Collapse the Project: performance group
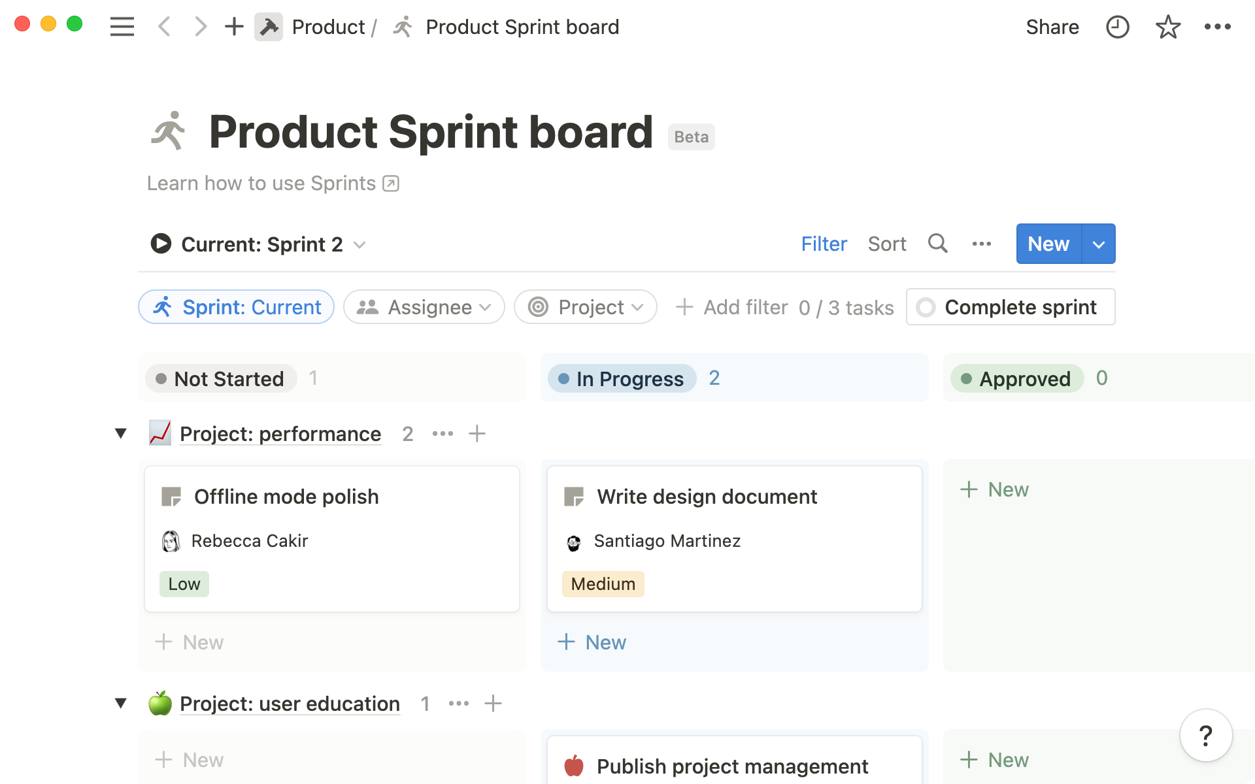The height and width of the screenshot is (784, 1255). pos(120,433)
